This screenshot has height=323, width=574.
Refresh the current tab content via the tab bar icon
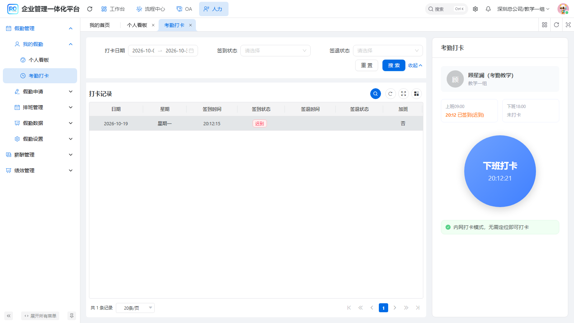pyautogui.click(x=556, y=25)
